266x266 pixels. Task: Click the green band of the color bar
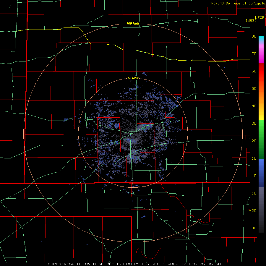click(261, 140)
